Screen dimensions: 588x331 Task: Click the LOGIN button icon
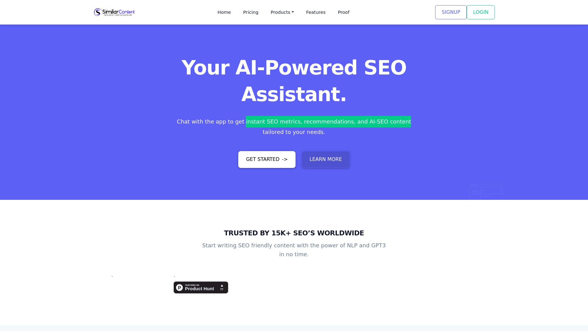click(x=481, y=12)
